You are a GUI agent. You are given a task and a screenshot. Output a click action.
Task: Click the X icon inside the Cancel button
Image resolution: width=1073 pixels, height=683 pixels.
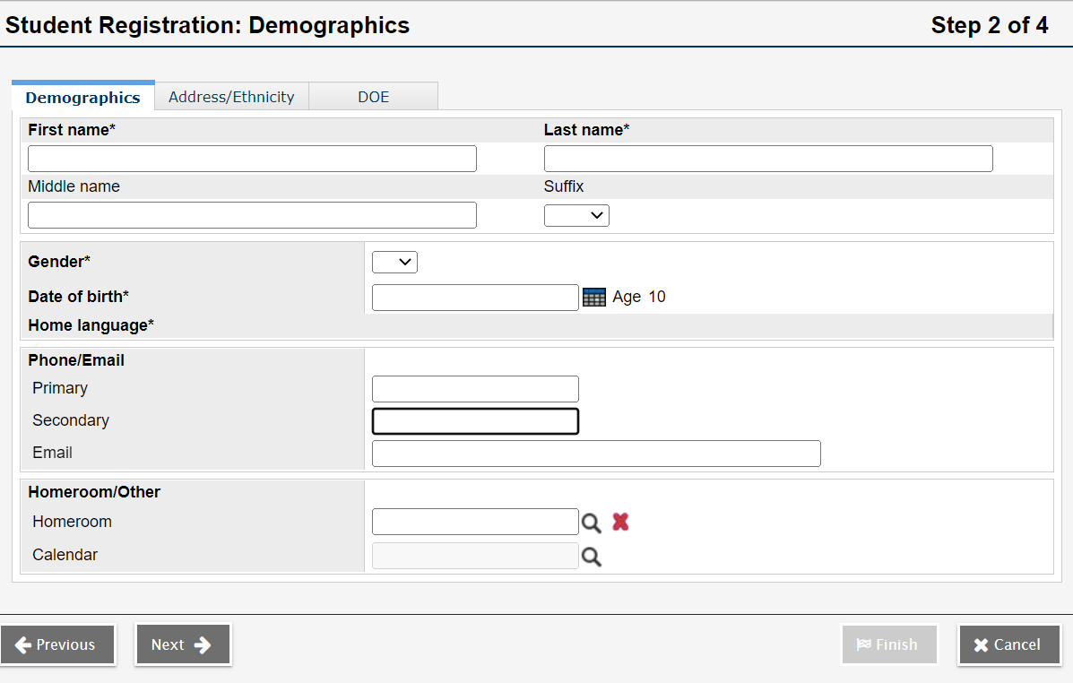[x=979, y=644]
